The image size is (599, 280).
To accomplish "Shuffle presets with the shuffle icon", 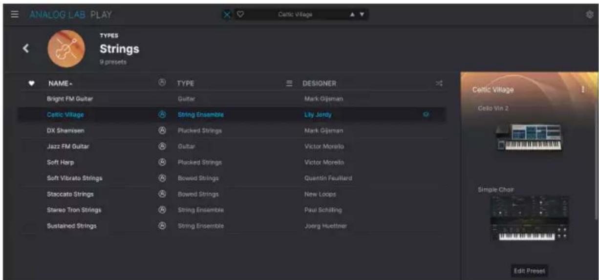I will point(439,84).
